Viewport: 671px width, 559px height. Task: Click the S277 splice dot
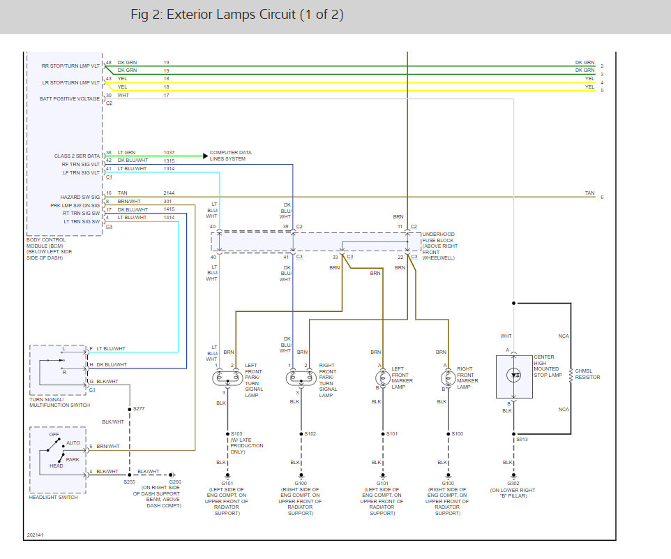point(129,408)
